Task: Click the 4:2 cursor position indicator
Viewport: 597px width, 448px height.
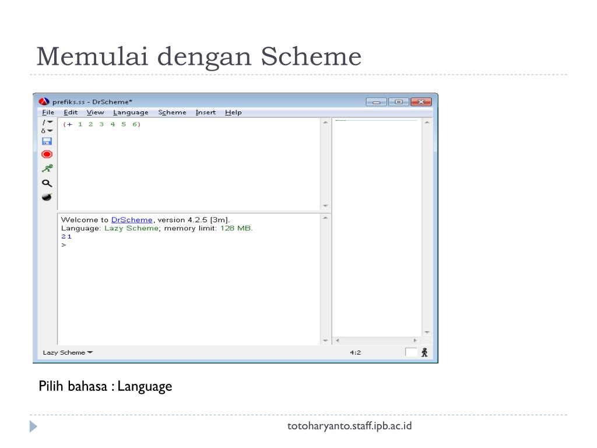Action: point(355,352)
